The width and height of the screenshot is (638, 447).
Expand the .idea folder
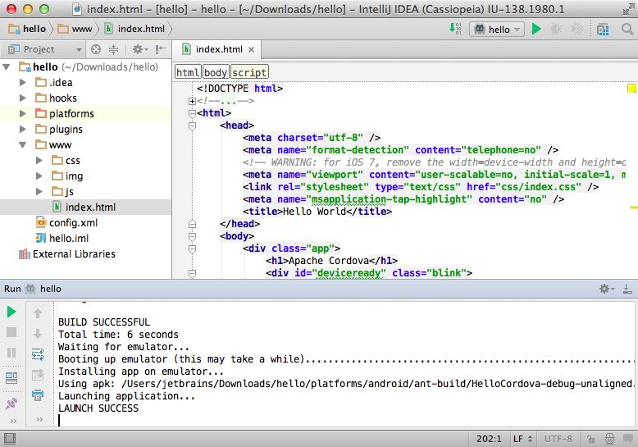click(23, 83)
